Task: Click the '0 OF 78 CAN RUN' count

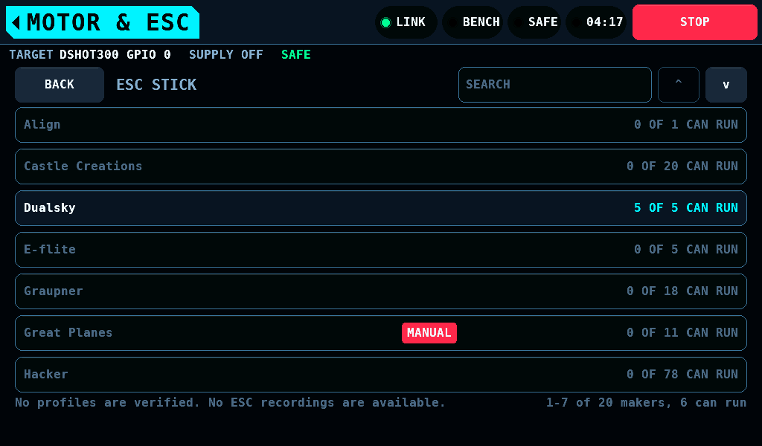Action: coord(682,374)
